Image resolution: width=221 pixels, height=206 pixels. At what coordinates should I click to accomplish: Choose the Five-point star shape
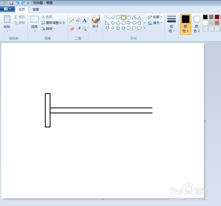pos(118,28)
